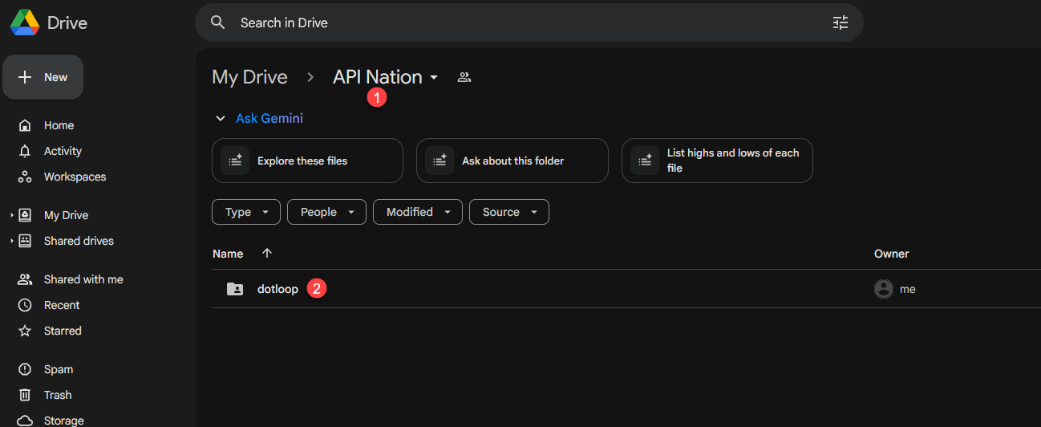Go to Workspaces in sidebar
The height and width of the screenshot is (427, 1041).
click(x=75, y=177)
